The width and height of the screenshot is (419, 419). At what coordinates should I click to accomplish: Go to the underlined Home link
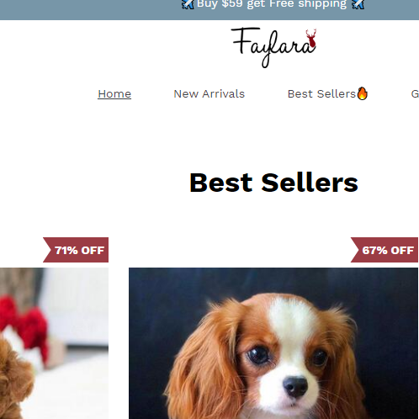pyautogui.click(x=114, y=94)
